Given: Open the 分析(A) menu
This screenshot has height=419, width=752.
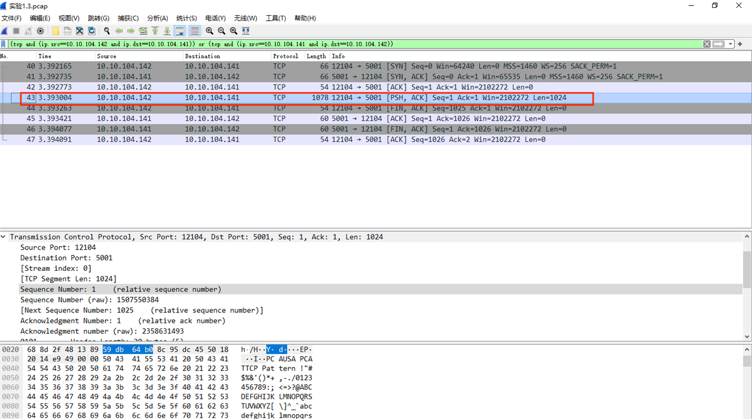Looking at the screenshot, I should tap(157, 18).
